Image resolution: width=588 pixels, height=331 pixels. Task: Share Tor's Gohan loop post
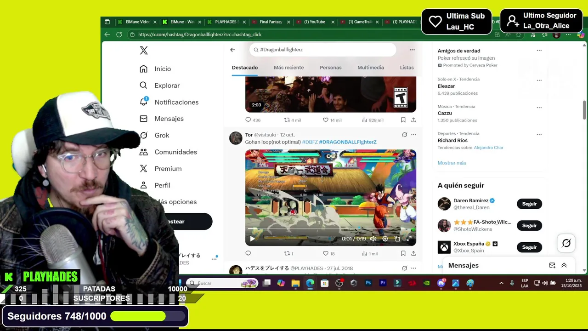pos(413,253)
